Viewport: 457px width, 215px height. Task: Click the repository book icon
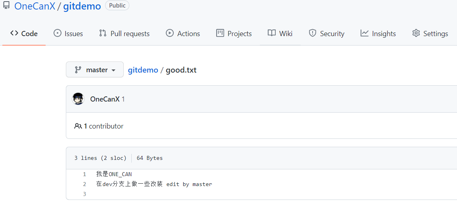point(6,6)
